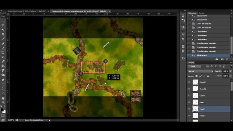Open the collapsed Clone Source panel icon
This screenshot has height=131, width=233.
tap(183, 27)
